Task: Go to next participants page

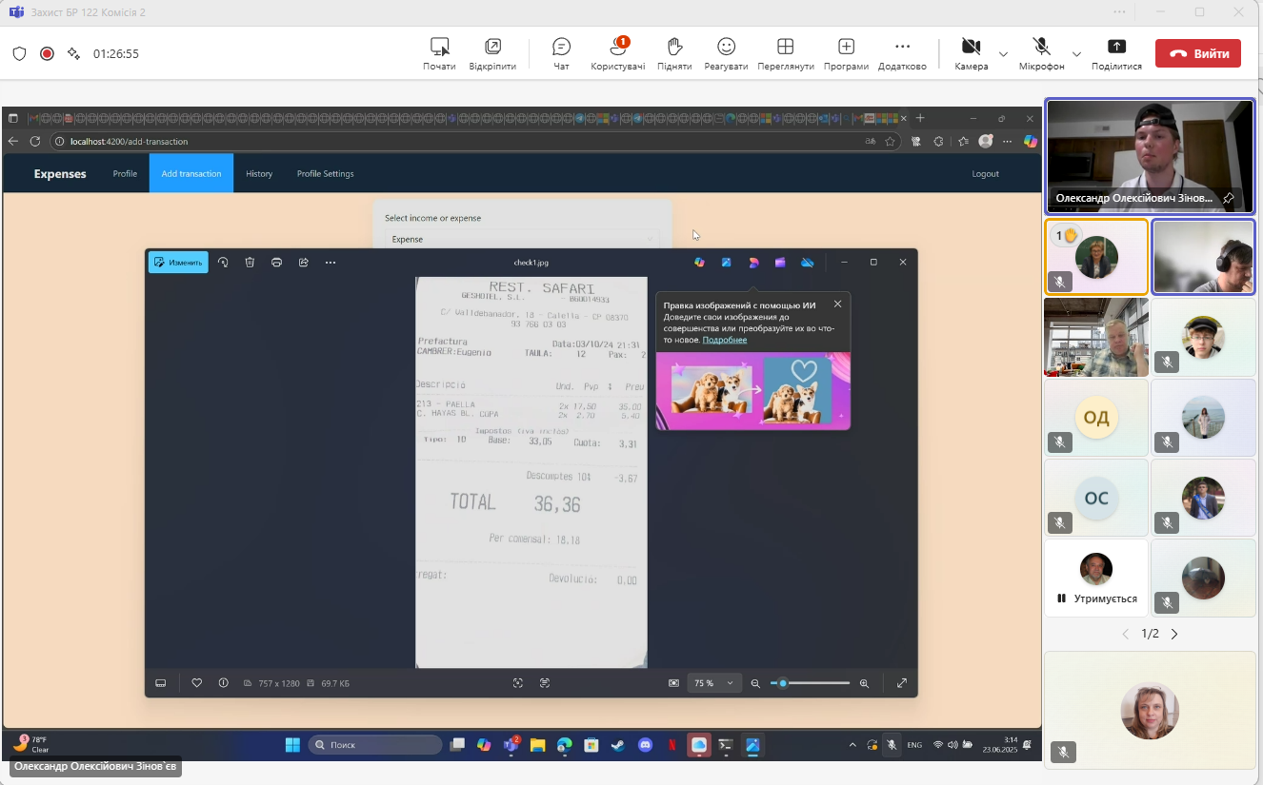Action: click(x=1174, y=634)
